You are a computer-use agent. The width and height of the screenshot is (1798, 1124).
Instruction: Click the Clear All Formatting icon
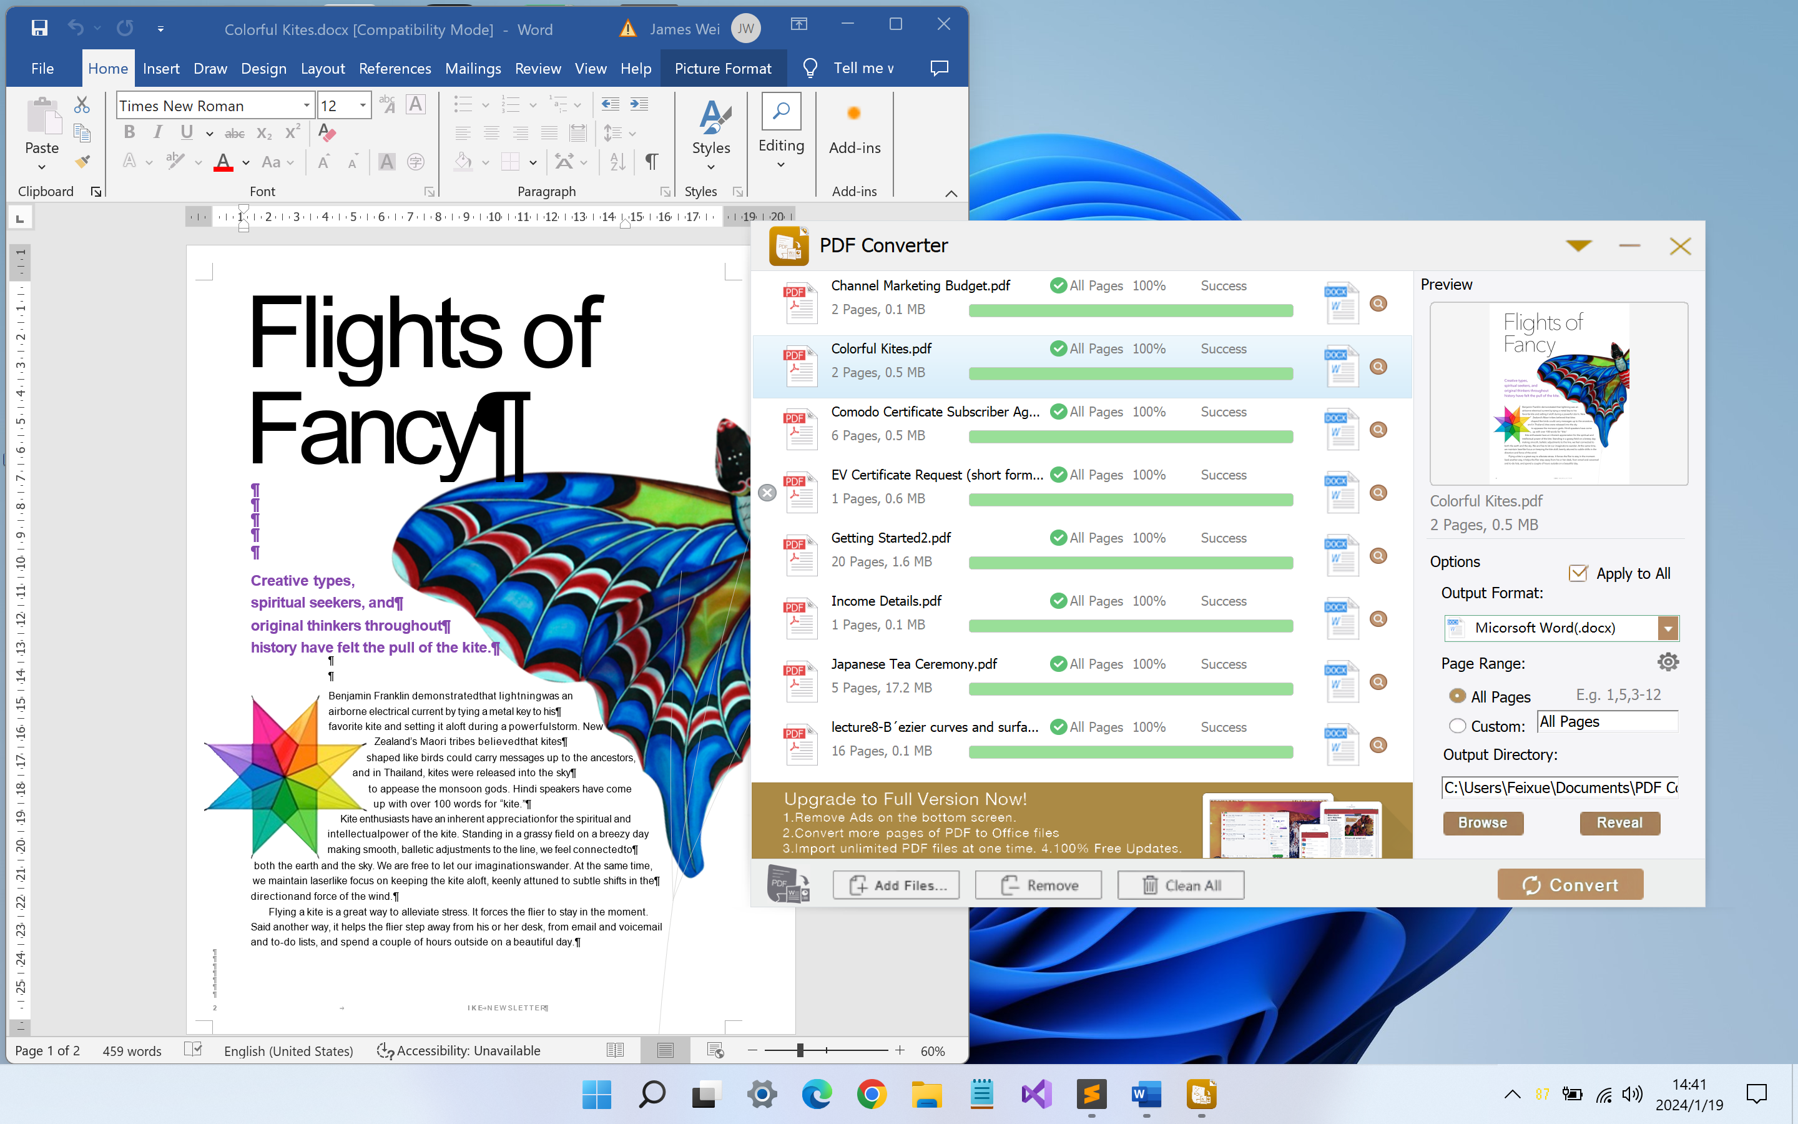tap(327, 132)
